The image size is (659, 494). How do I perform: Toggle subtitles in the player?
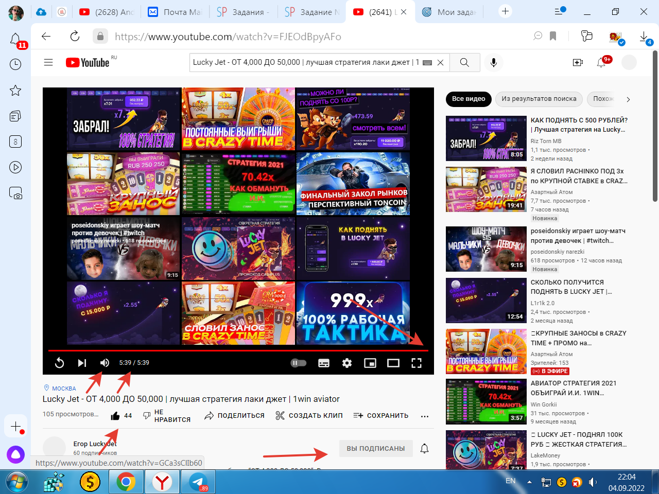(324, 363)
